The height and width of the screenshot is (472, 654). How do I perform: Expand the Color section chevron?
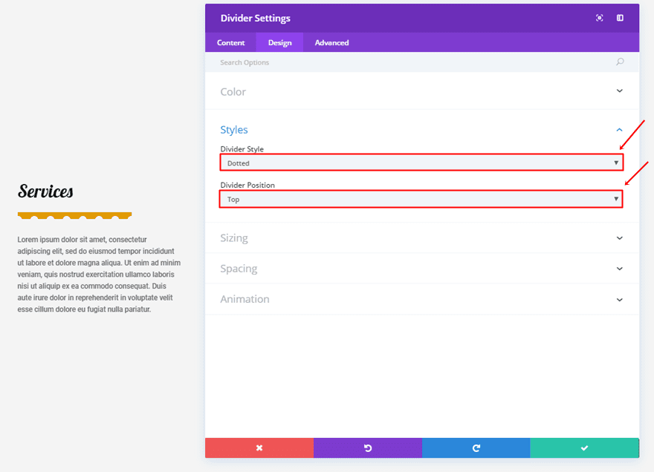620,91
